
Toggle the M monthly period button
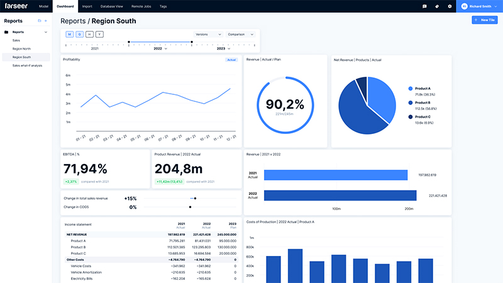[69, 34]
